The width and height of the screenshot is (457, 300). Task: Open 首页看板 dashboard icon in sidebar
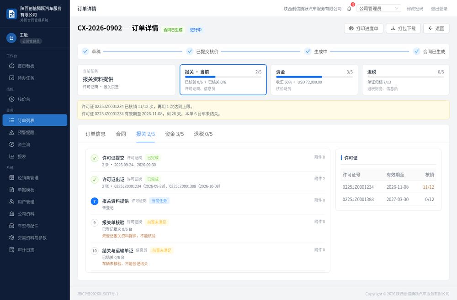coord(12,66)
